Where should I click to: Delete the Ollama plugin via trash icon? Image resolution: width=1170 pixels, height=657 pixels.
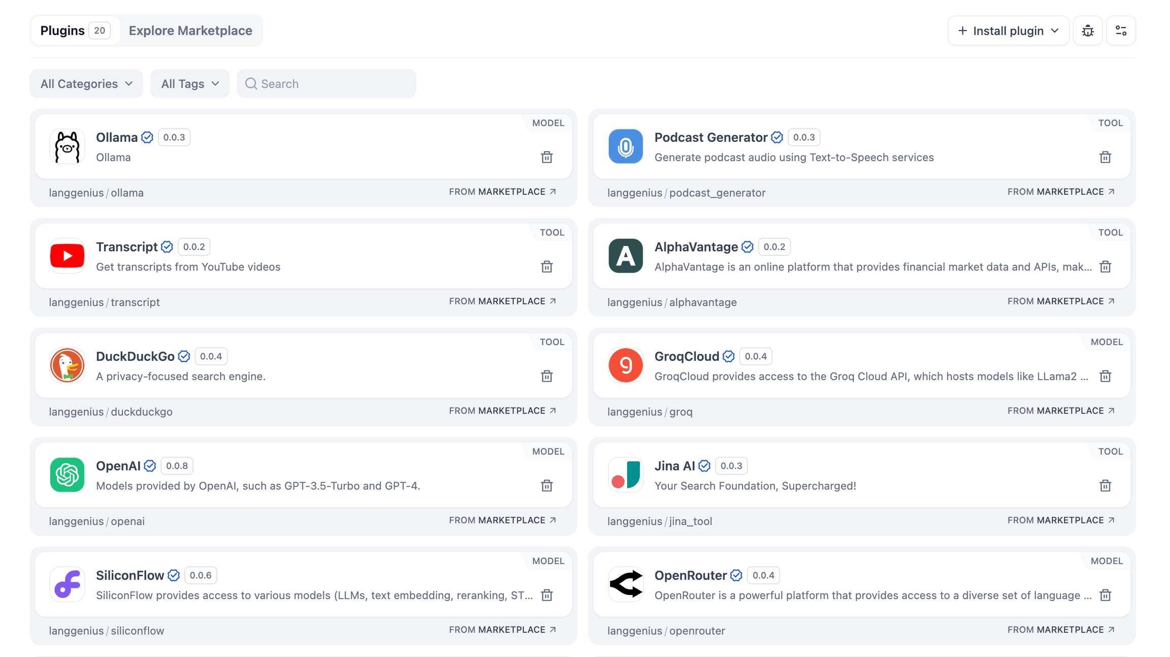click(x=546, y=157)
